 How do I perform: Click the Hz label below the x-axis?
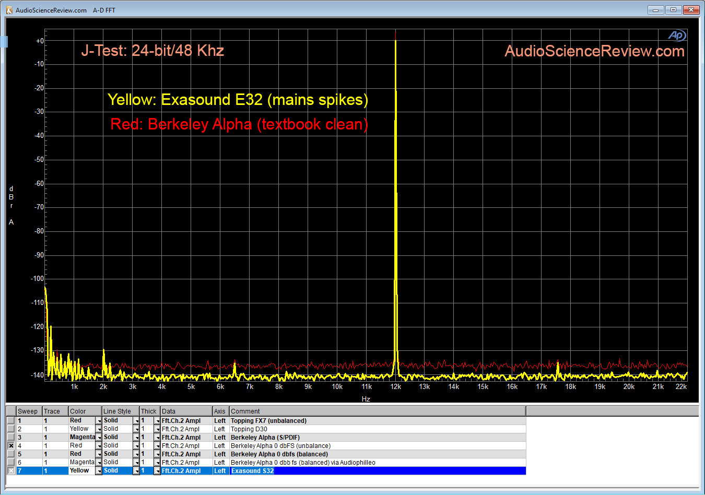pyautogui.click(x=366, y=399)
